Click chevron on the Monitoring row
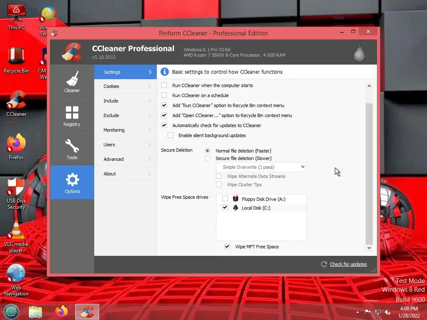The height and width of the screenshot is (320, 427). (150, 130)
